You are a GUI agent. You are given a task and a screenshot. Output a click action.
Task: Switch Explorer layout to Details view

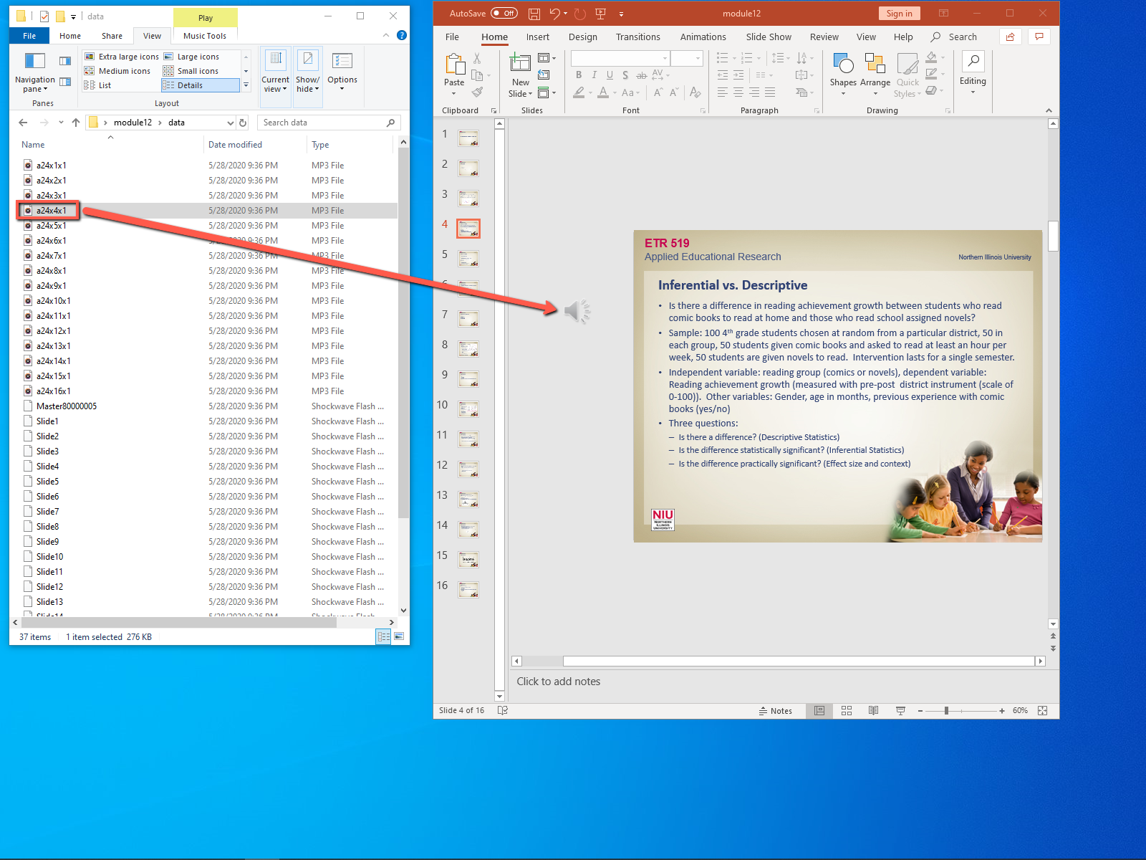click(x=200, y=85)
